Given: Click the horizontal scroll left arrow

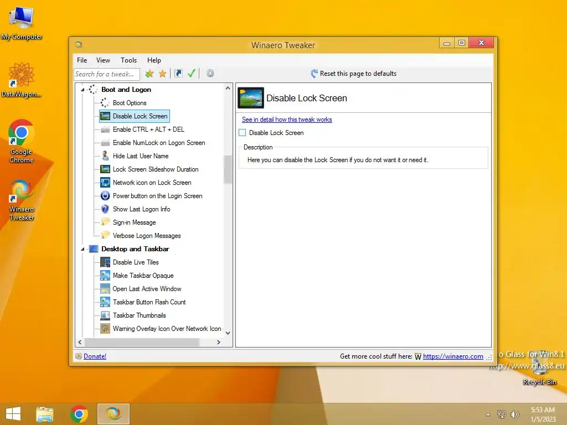Looking at the screenshot, I should (x=80, y=342).
